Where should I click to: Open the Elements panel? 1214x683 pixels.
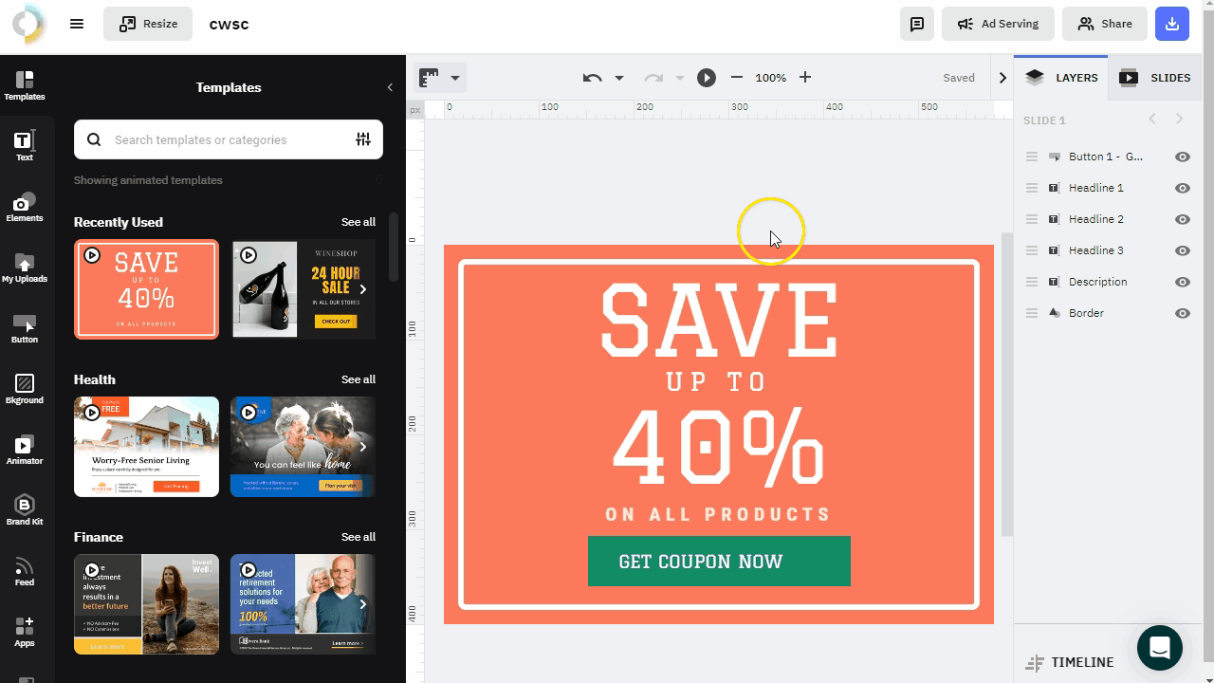click(25, 206)
